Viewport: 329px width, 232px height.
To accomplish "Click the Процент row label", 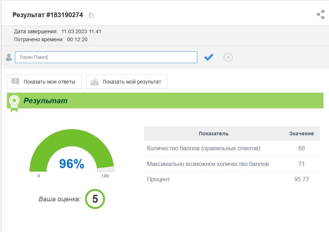I will pos(158,179).
